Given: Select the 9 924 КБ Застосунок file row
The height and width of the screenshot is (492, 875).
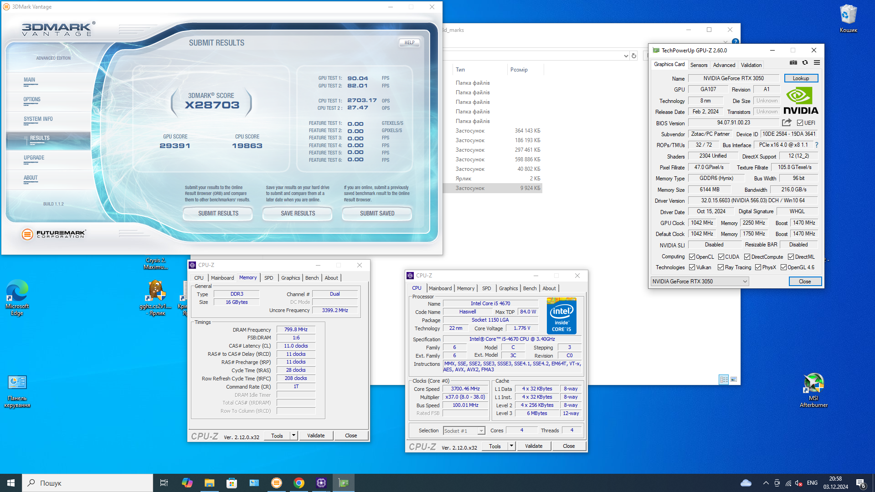Looking at the screenshot, I should point(493,188).
